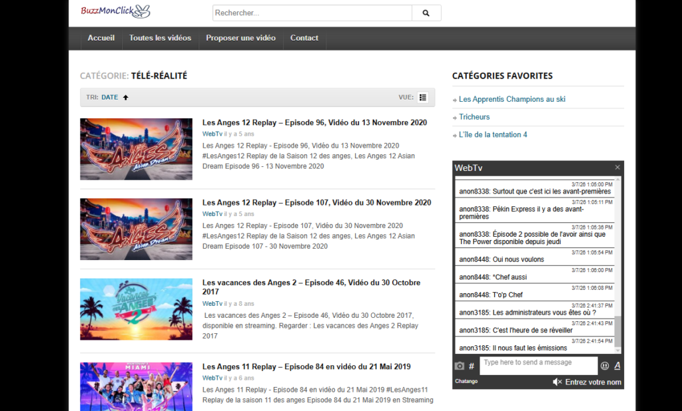Click WebTv author under Episode 107

[212, 213]
